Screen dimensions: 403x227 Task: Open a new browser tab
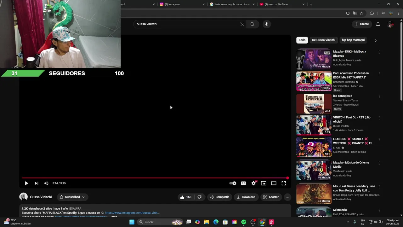[x=311, y=4]
